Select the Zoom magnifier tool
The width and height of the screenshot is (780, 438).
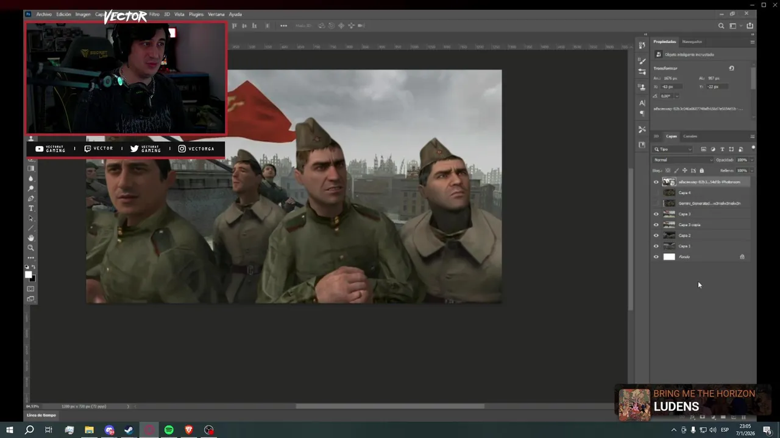(31, 248)
